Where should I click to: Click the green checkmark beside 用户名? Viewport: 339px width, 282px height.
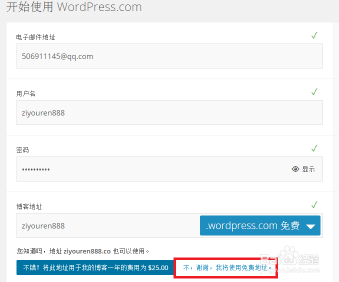coord(314,91)
